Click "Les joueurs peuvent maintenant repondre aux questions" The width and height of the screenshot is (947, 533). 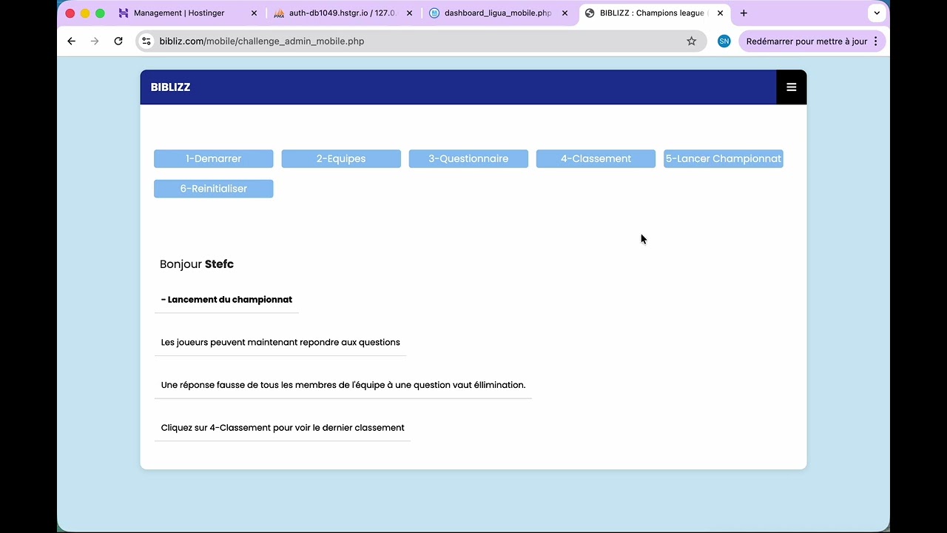tap(280, 342)
